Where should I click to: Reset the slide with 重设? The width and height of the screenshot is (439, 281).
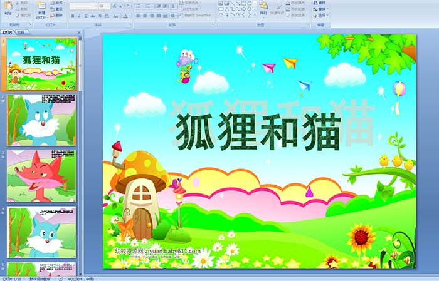click(x=56, y=9)
